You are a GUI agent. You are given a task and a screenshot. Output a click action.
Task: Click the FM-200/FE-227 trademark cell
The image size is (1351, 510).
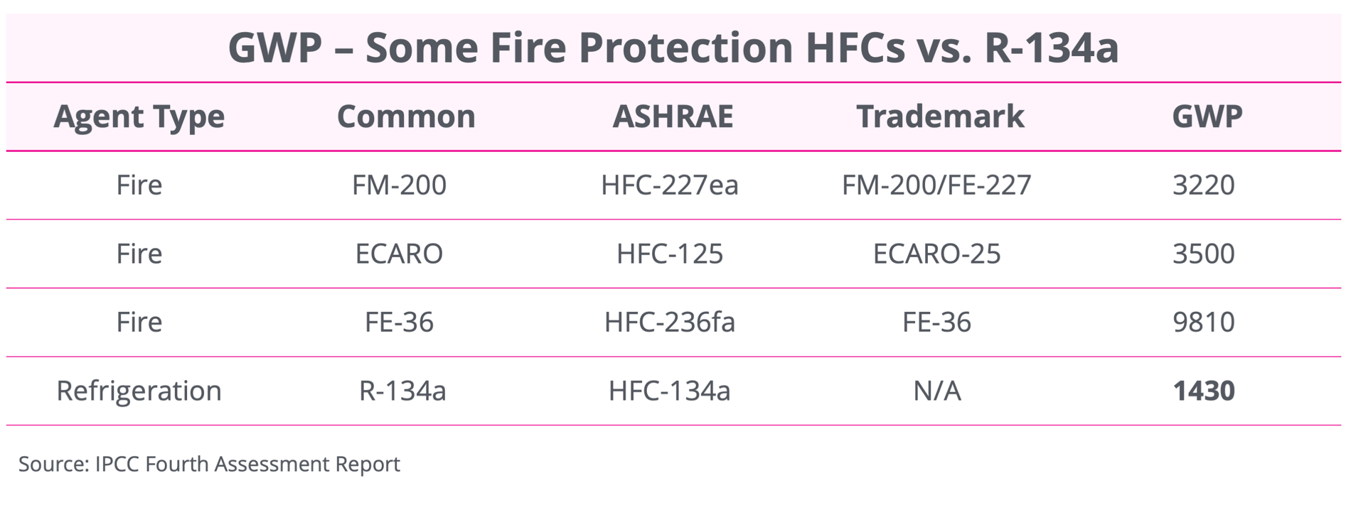tap(936, 185)
